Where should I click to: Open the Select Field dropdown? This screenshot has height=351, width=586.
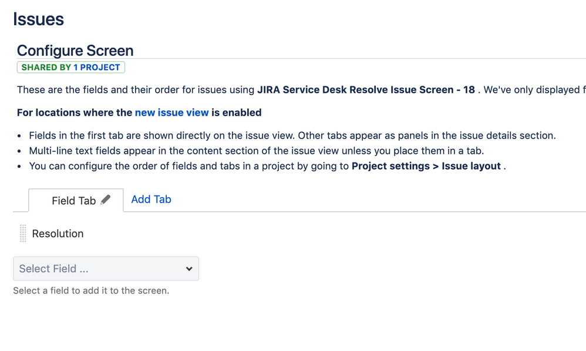pyautogui.click(x=106, y=268)
